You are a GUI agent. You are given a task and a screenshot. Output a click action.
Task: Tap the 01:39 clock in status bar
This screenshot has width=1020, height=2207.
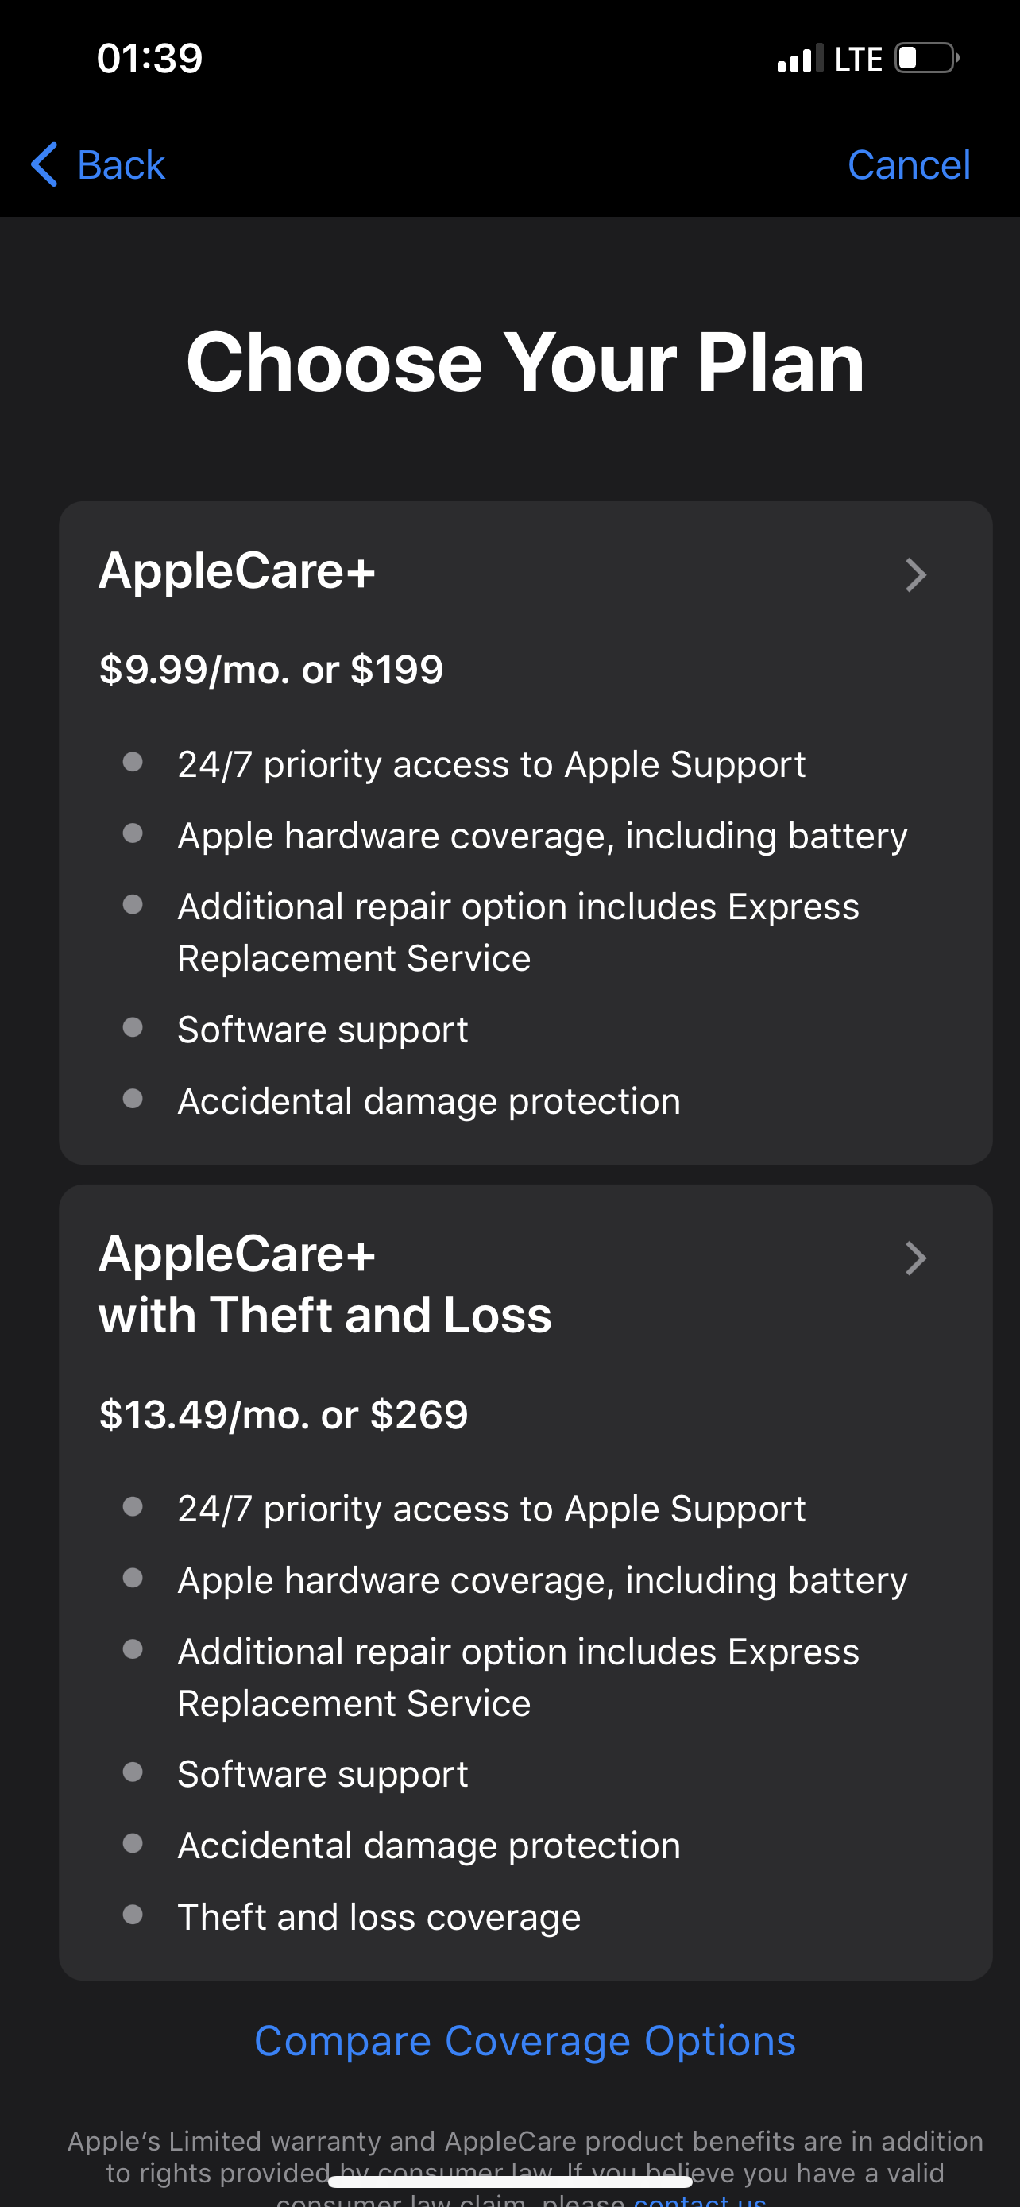(x=150, y=58)
